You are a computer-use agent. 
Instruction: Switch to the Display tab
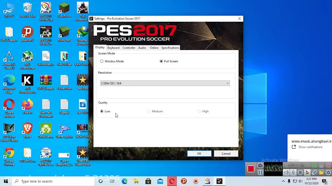tap(100, 48)
